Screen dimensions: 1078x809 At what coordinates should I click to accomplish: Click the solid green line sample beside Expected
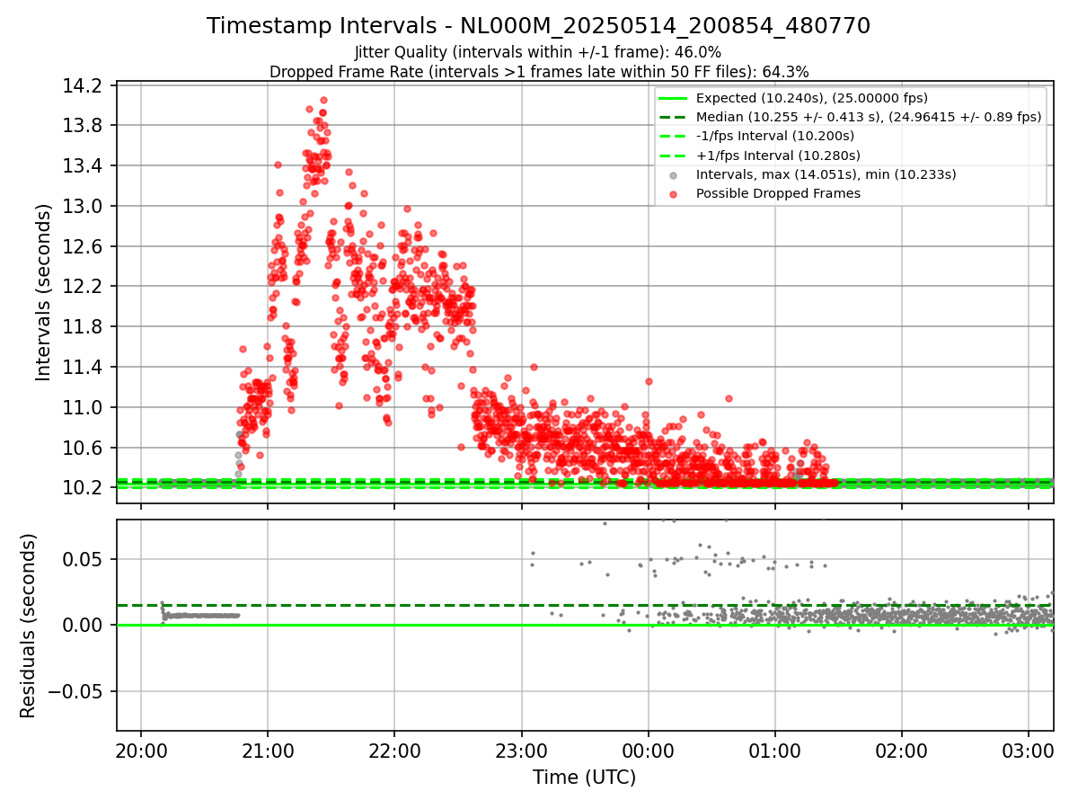674,98
